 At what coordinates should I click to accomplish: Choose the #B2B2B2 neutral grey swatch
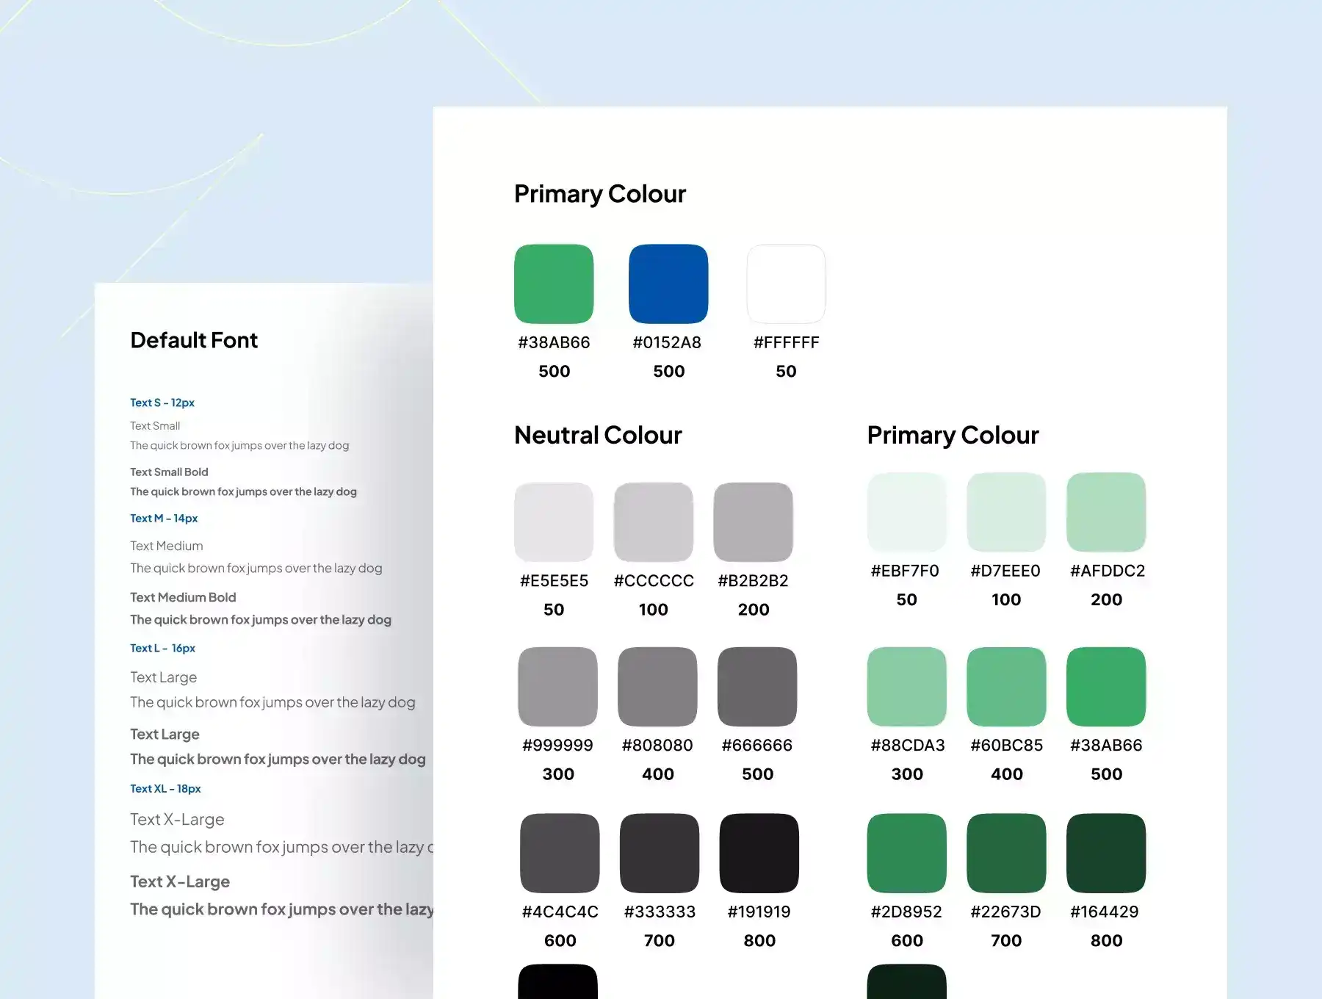click(753, 522)
